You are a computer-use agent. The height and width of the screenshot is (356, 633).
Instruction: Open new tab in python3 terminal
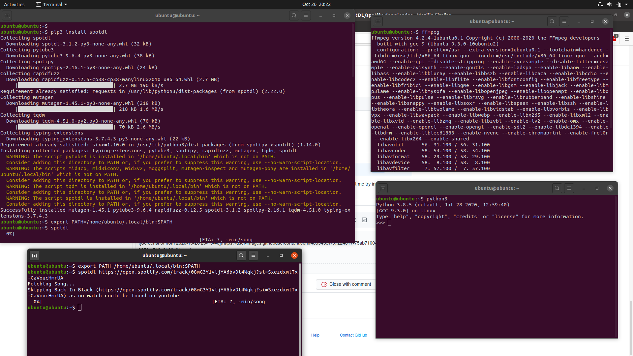pos(383,188)
